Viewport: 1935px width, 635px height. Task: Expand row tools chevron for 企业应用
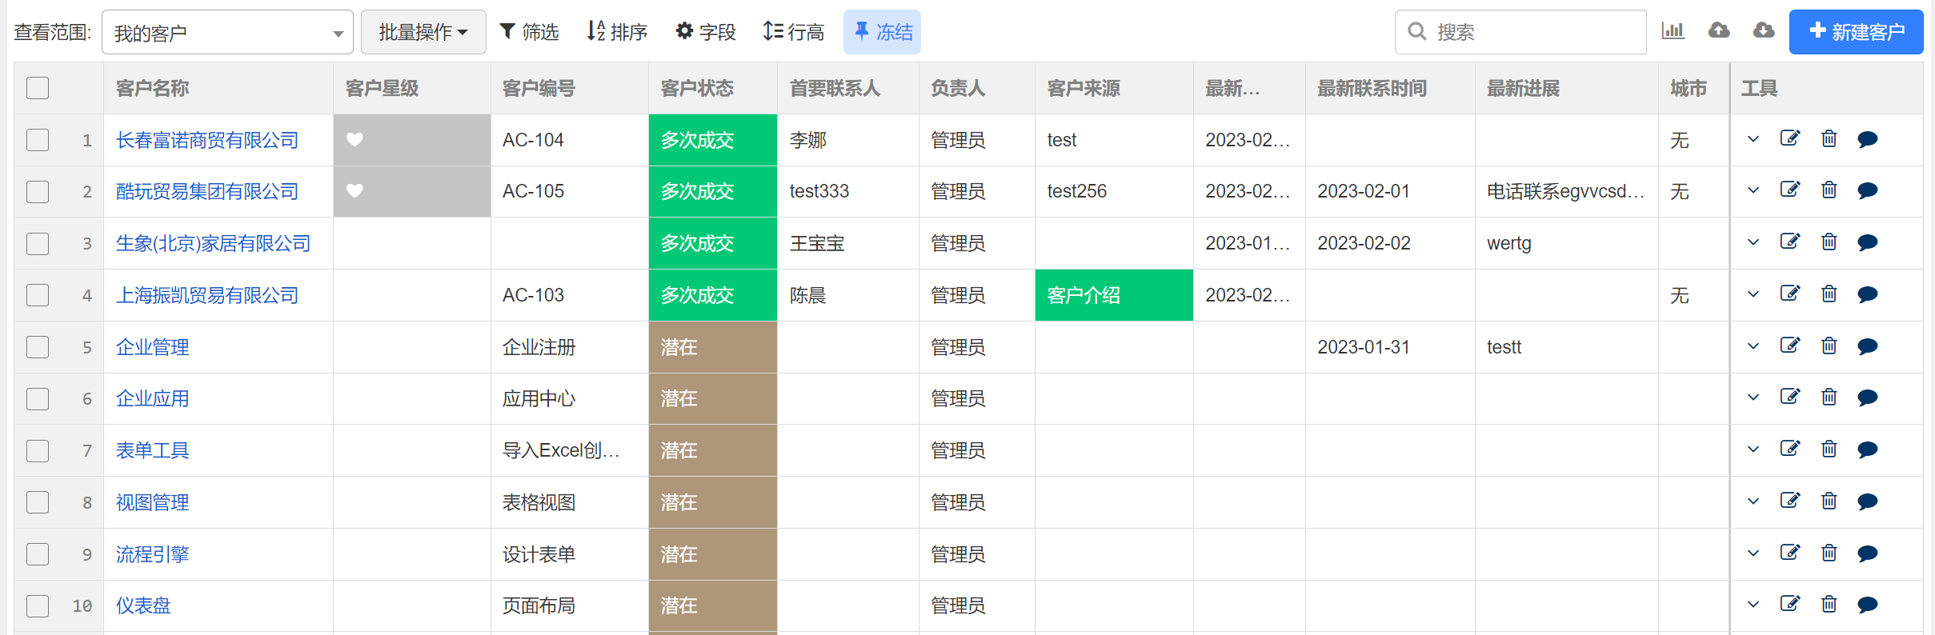(1753, 397)
